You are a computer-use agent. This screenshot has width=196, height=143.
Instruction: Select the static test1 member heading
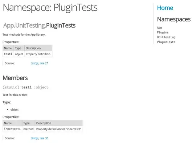25,87
